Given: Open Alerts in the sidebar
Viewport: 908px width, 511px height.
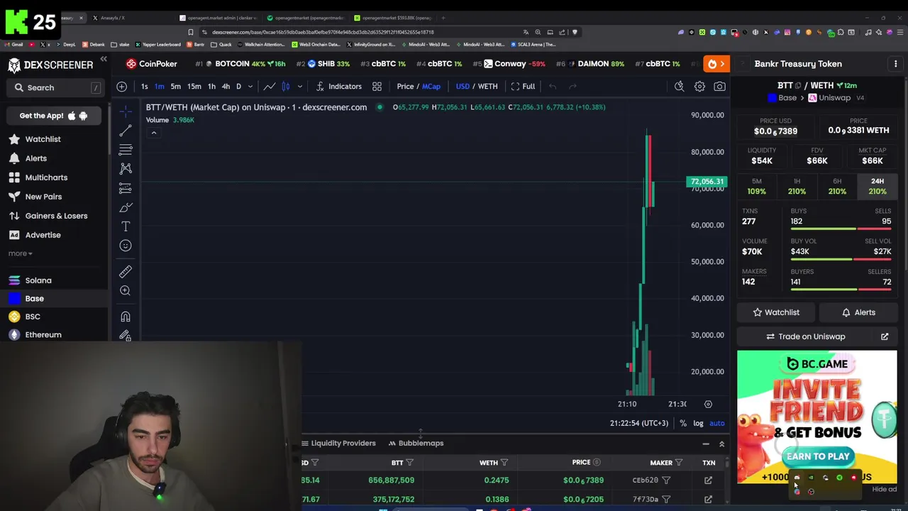Looking at the screenshot, I should [35, 158].
